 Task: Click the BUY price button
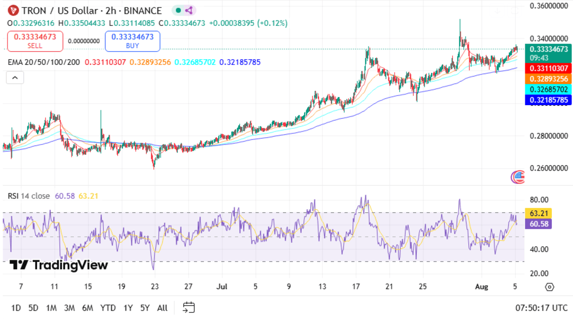(x=132, y=41)
